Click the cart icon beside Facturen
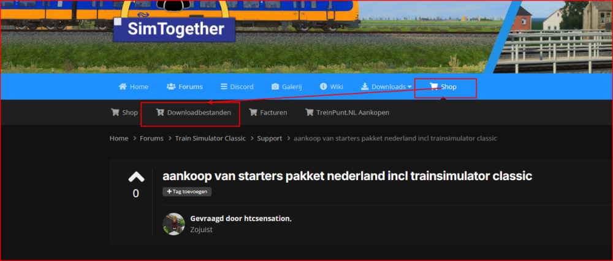The height and width of the screenshot is (261, 613). point(253,113)
